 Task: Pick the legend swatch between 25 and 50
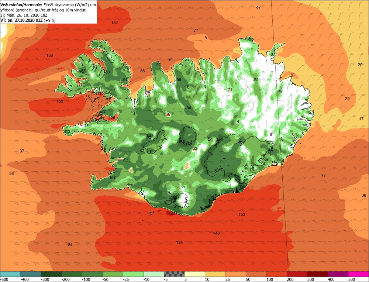pos(235,274)
